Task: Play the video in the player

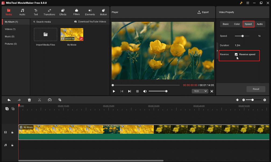Action: pyautogui.click(x=114, y=91)
